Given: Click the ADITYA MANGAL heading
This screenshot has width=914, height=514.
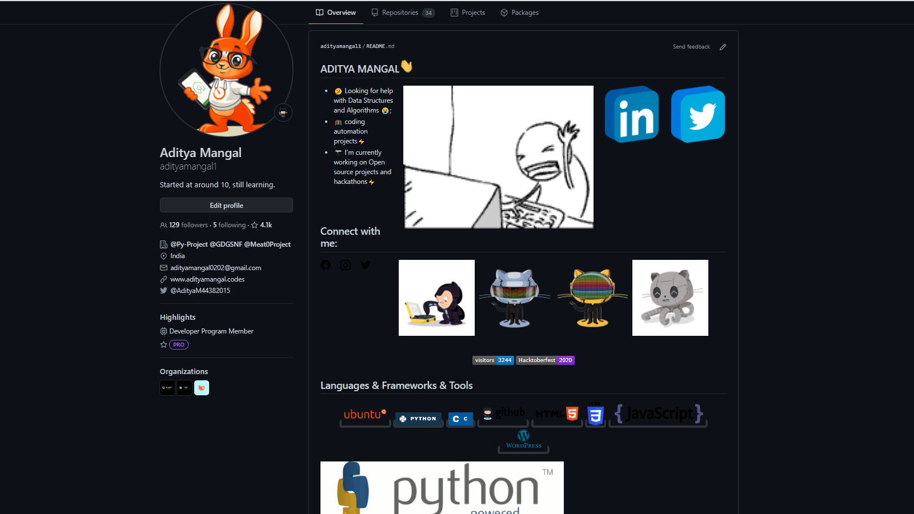Looking at the screenshot, I should [360, 69].
